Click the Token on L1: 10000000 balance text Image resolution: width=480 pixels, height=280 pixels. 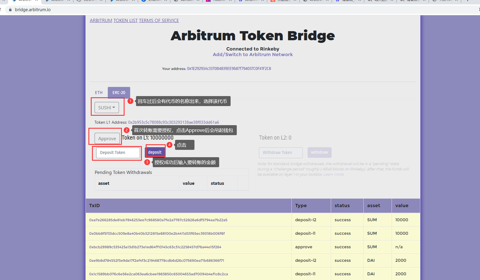[x=147, y=138]
